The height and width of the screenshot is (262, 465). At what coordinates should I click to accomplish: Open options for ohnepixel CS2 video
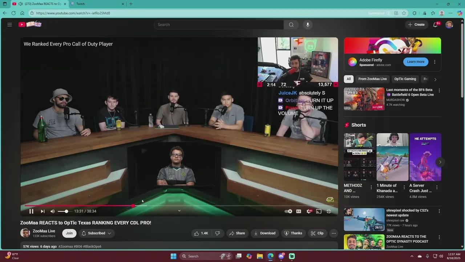tap(439, 211)
